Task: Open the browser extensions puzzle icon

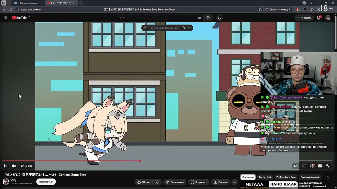Action: 312,9
